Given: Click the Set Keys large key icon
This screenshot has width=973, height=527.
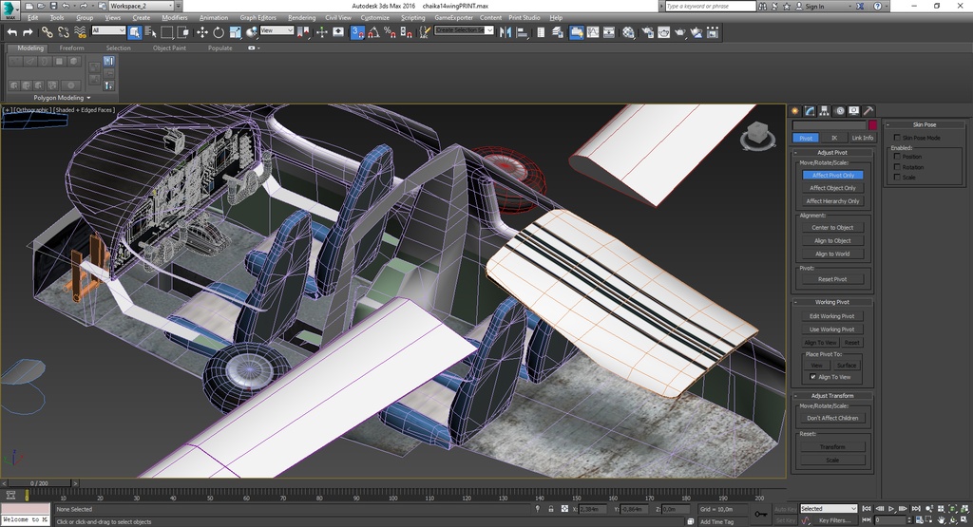Looking at the screenshot, I should [761, 514].
